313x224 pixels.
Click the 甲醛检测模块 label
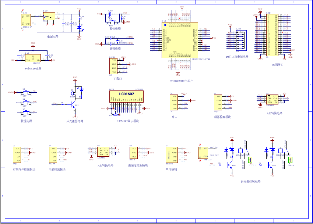[x=57, y=170]
